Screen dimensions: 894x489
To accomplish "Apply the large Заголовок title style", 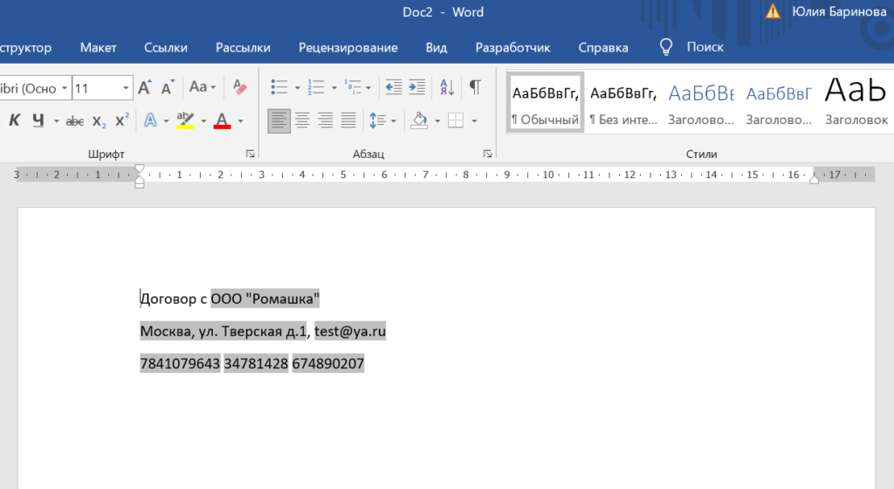I will [856, 103].
